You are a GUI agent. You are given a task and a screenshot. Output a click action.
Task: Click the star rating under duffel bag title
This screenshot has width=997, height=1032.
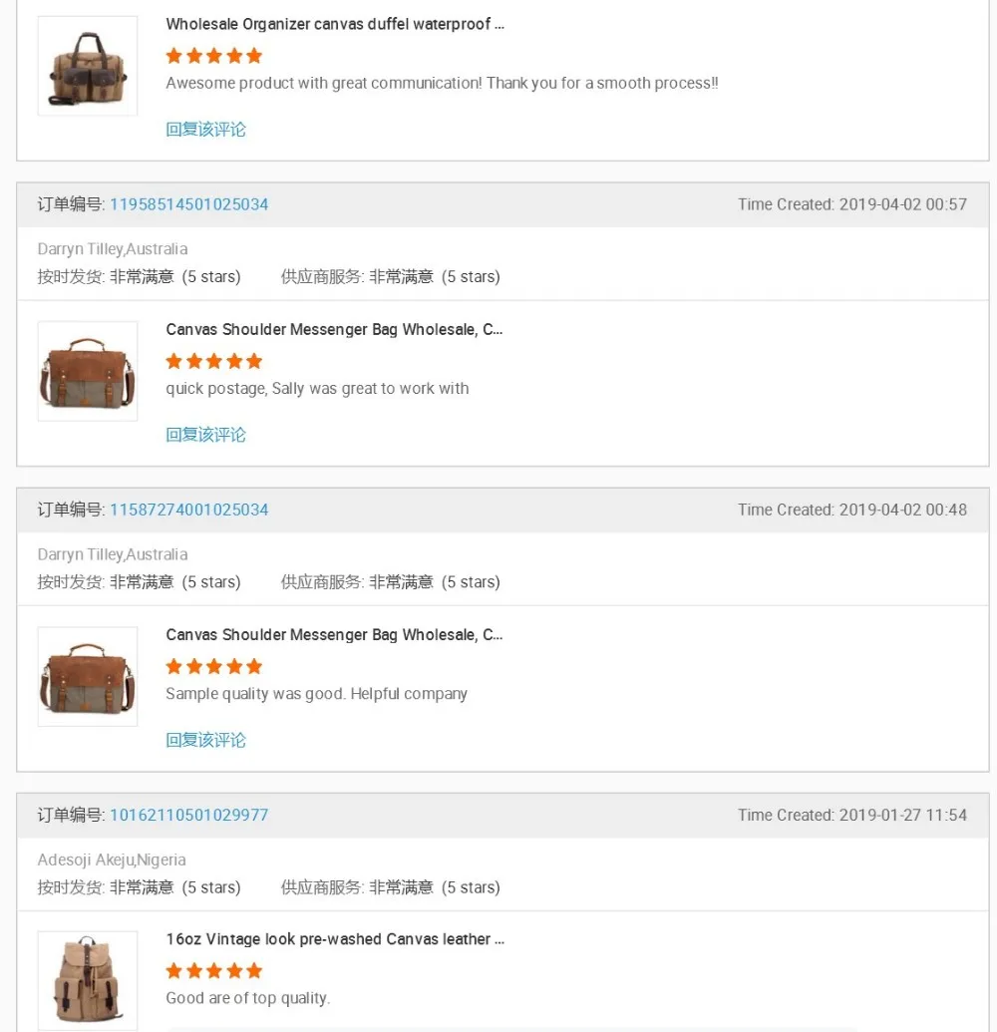click(x=214, y=56)
